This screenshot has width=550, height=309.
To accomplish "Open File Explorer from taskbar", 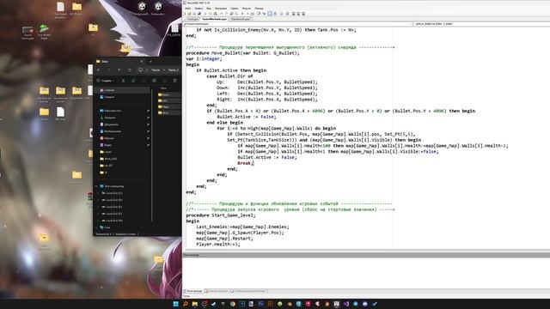I will pyautogui.click(x=195, y=304).
